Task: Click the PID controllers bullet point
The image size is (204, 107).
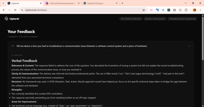Action: [37, 94]
